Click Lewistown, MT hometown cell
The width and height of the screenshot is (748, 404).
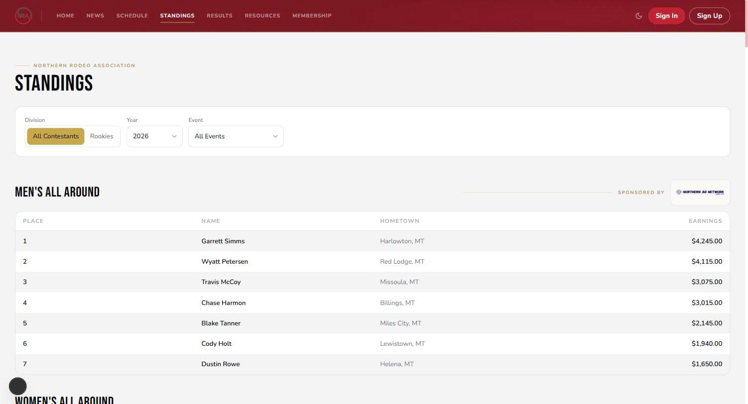tap(402, 344)
